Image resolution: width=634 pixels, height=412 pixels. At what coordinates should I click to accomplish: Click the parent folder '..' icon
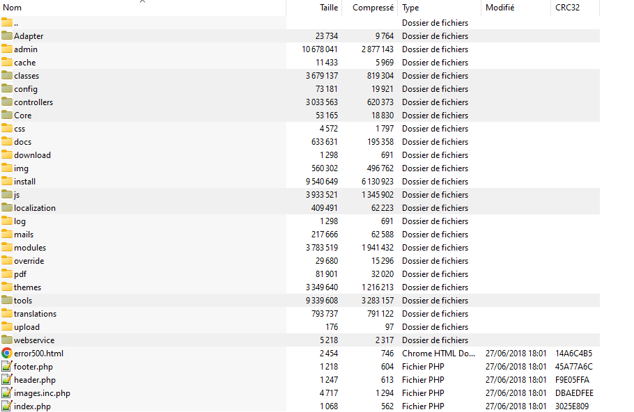(x=7, y=22)
